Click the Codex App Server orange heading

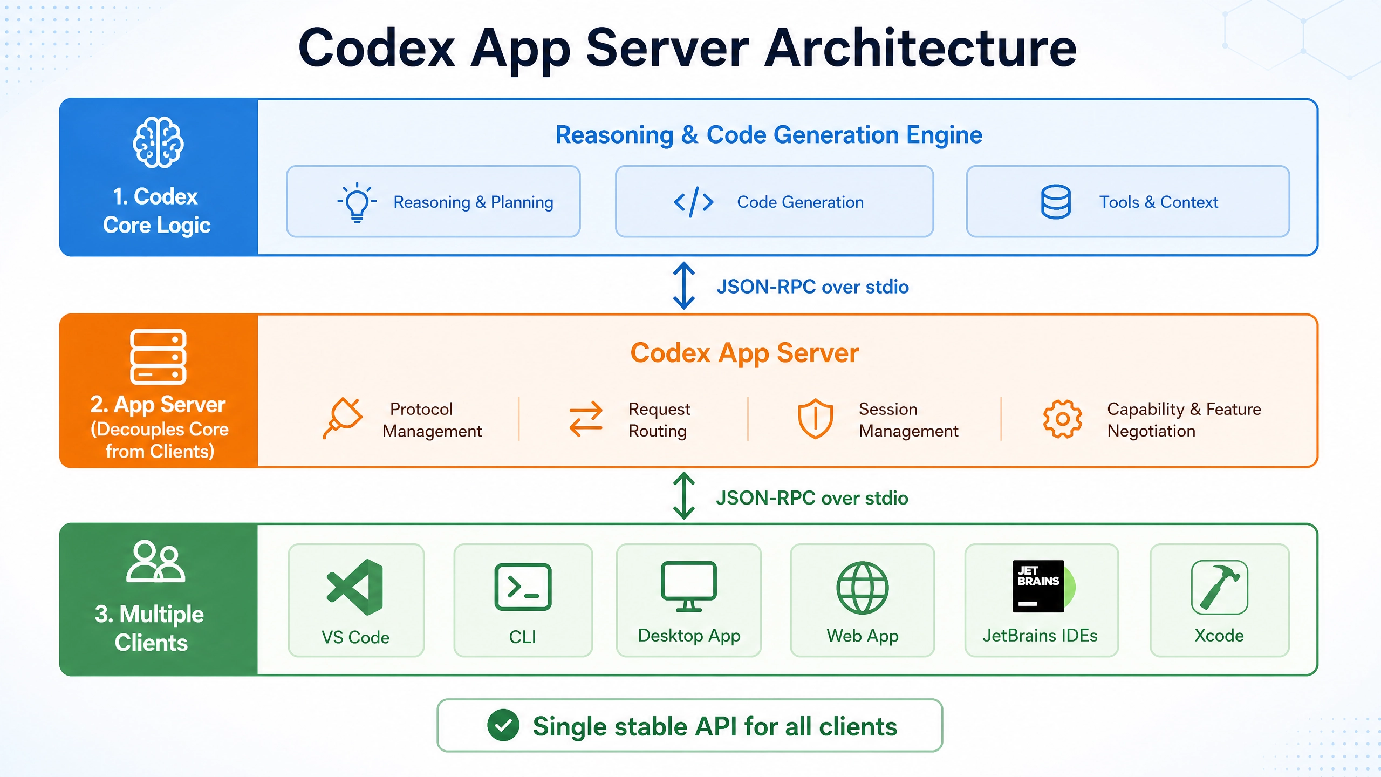pos(744,353)
